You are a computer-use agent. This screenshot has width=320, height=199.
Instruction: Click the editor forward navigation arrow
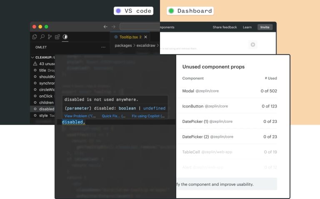pyautogui.click(x=113, y=27)
